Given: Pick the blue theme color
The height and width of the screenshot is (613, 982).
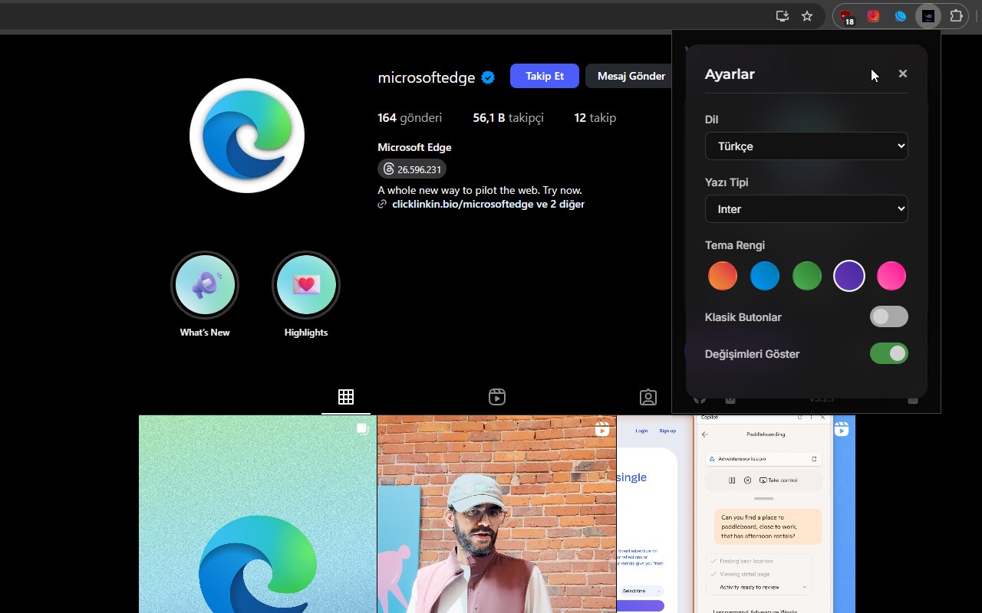Looking at the screenshot, I should pyautogui.click(x=765, y=276).
